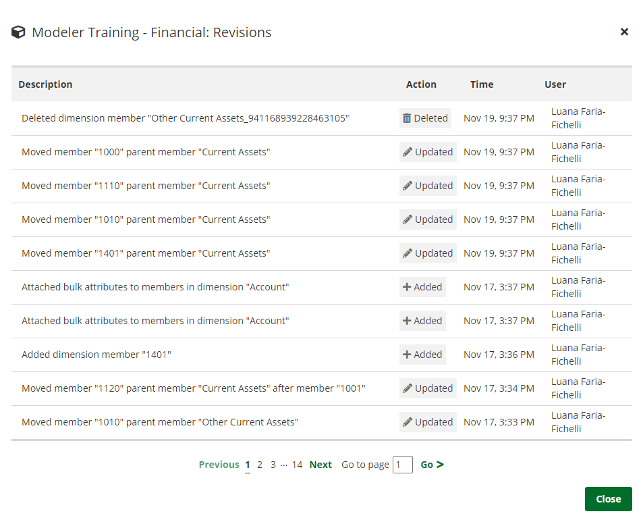Click the pagination ellipsis
This screenshot has width=643, height=520.
pyautogui.click(x=284, y=465)
